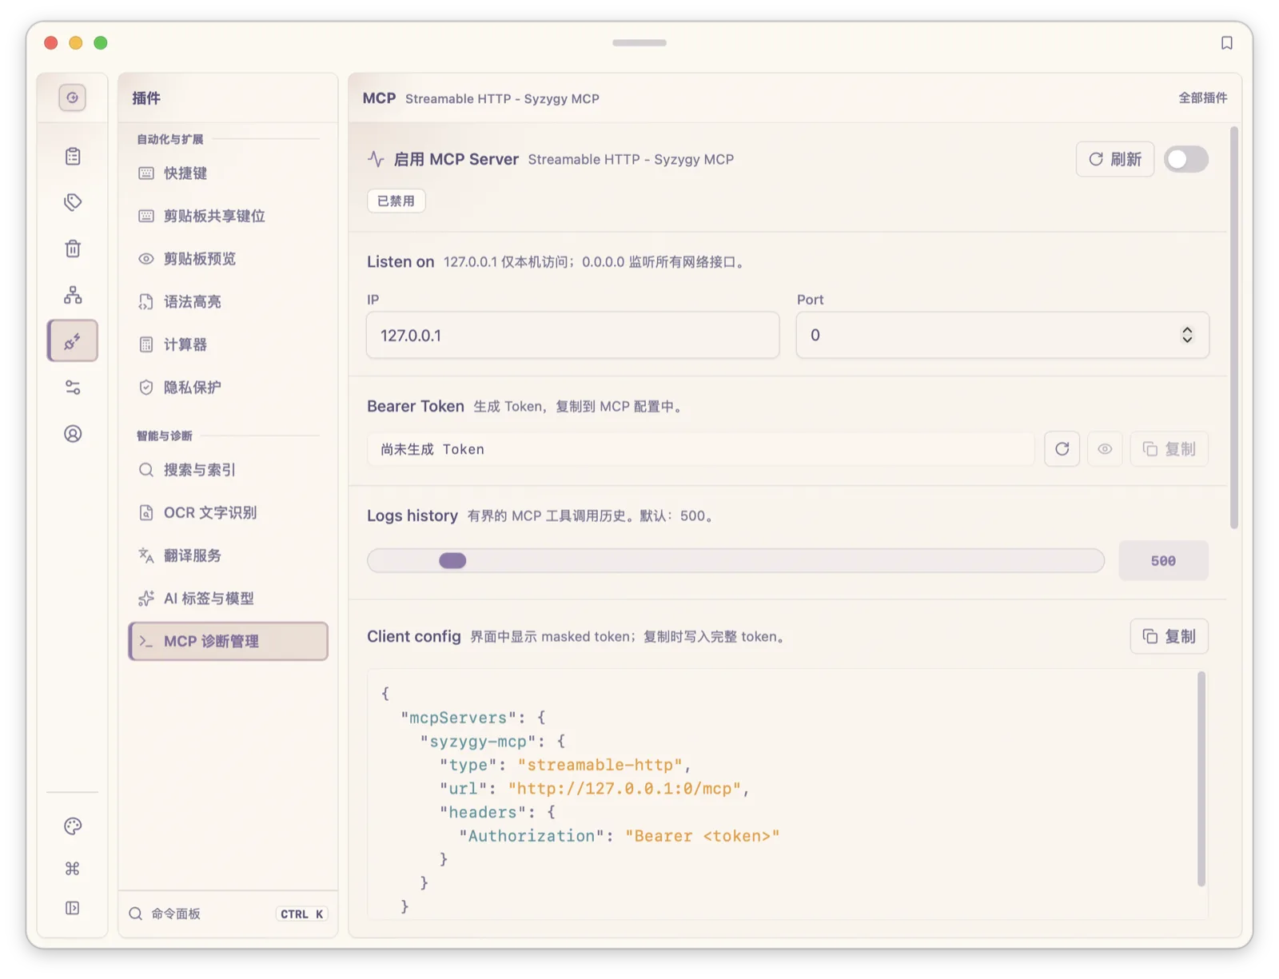The width and height of the screenshot is (1279, 979).
Task: Collapse the sidebar panel icon
Action: pyautogui.click(x=73, y=908)
